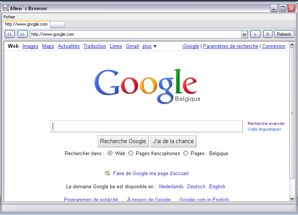Expand the plus dropdown on Google bar
This screenshot has width=298, height=215.
click(155, 46)
